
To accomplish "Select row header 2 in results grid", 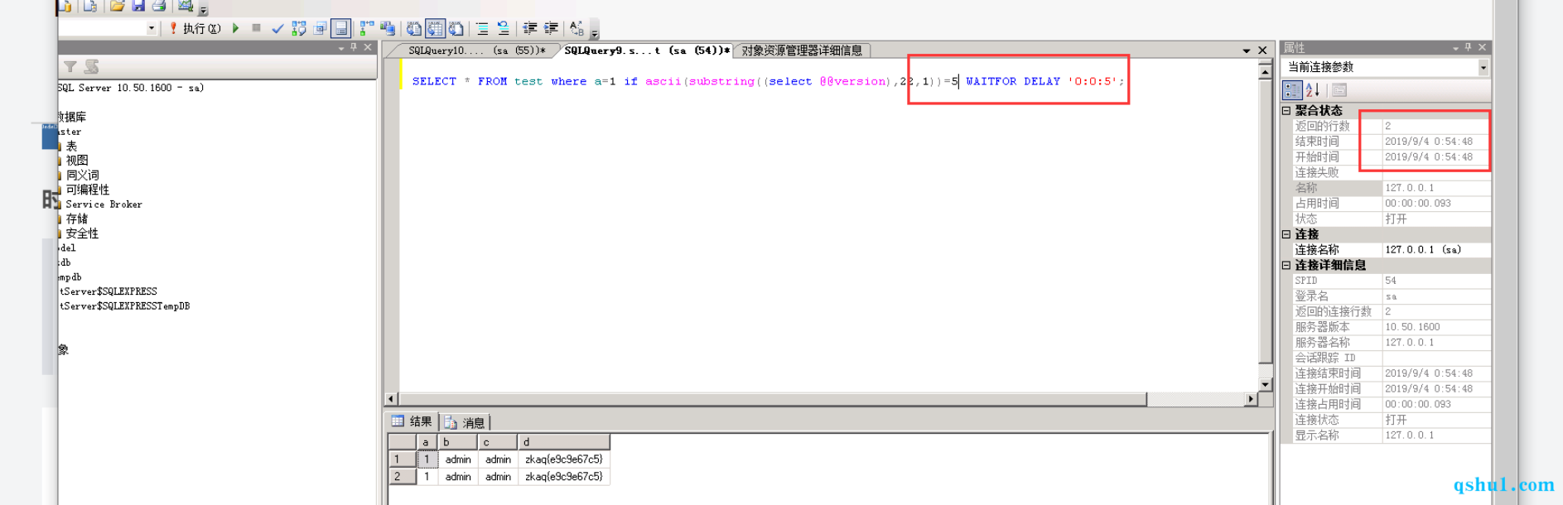I will [x=402, y=477].
